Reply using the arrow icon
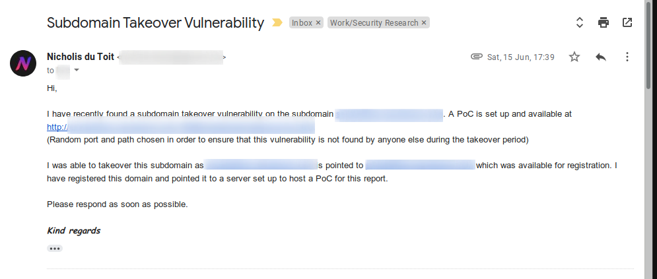 coord(601,57)
